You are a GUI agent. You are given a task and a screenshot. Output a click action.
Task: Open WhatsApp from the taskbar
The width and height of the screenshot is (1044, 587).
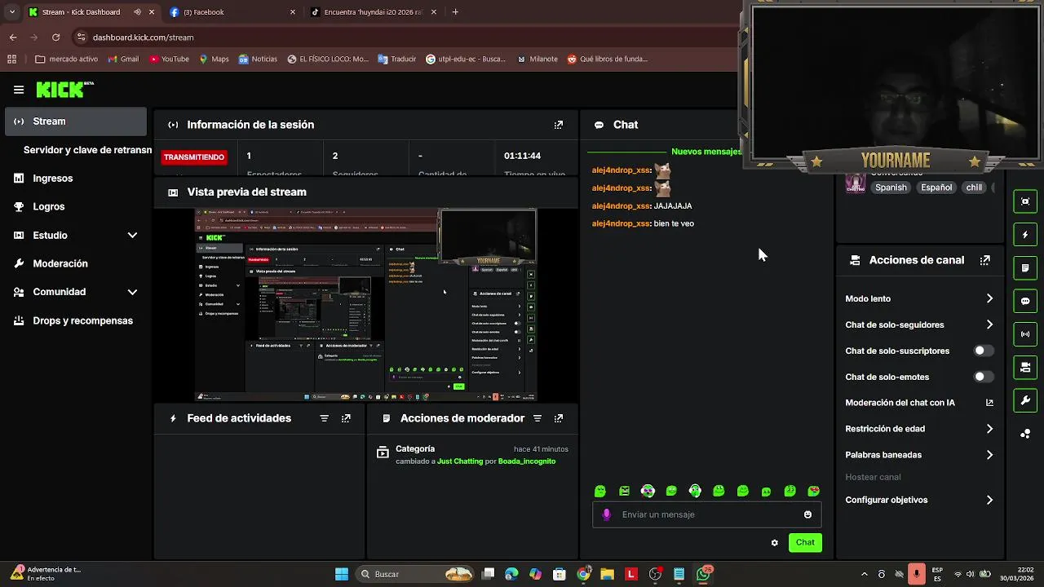(x=703, y=574)
